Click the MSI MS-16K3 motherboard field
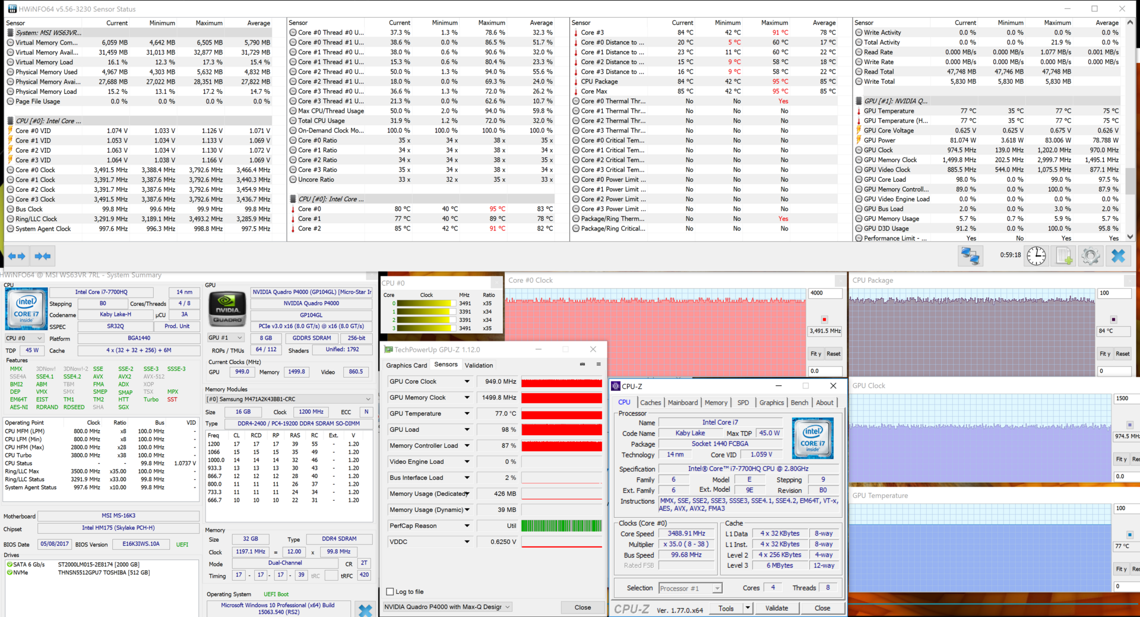 coord(118,515)
